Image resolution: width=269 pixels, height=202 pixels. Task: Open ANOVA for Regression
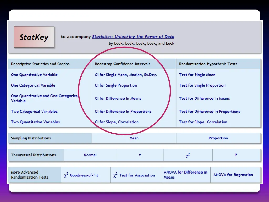tap(233, 175)
